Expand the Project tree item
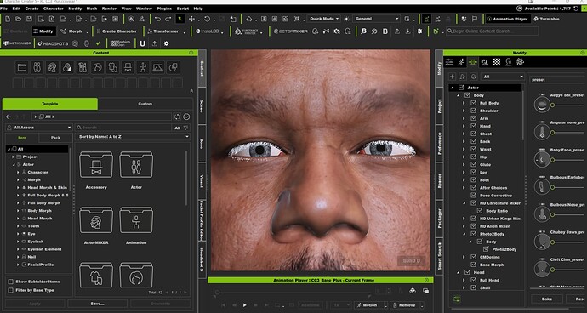Image resolution: width=587 pixels, height=313 pixels. [13, 156]
